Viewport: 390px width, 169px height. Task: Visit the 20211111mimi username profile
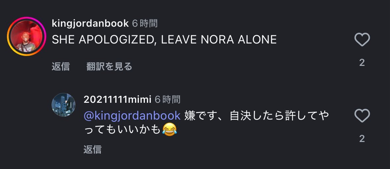click(x=117, y=99)
